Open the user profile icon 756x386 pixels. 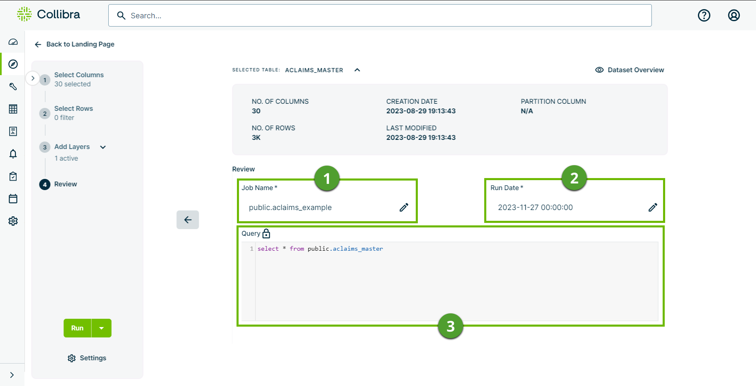(734, 15)
